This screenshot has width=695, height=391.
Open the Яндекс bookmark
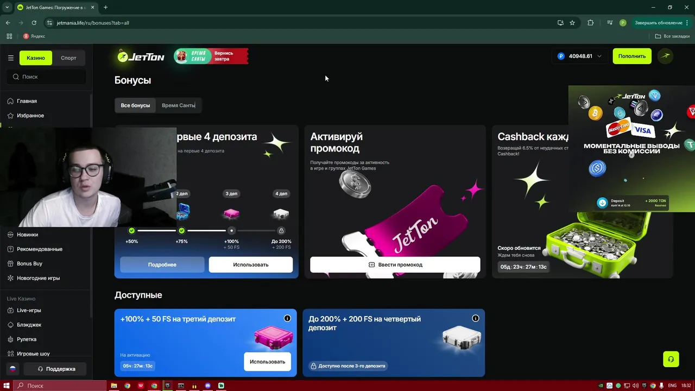point(34,36)
